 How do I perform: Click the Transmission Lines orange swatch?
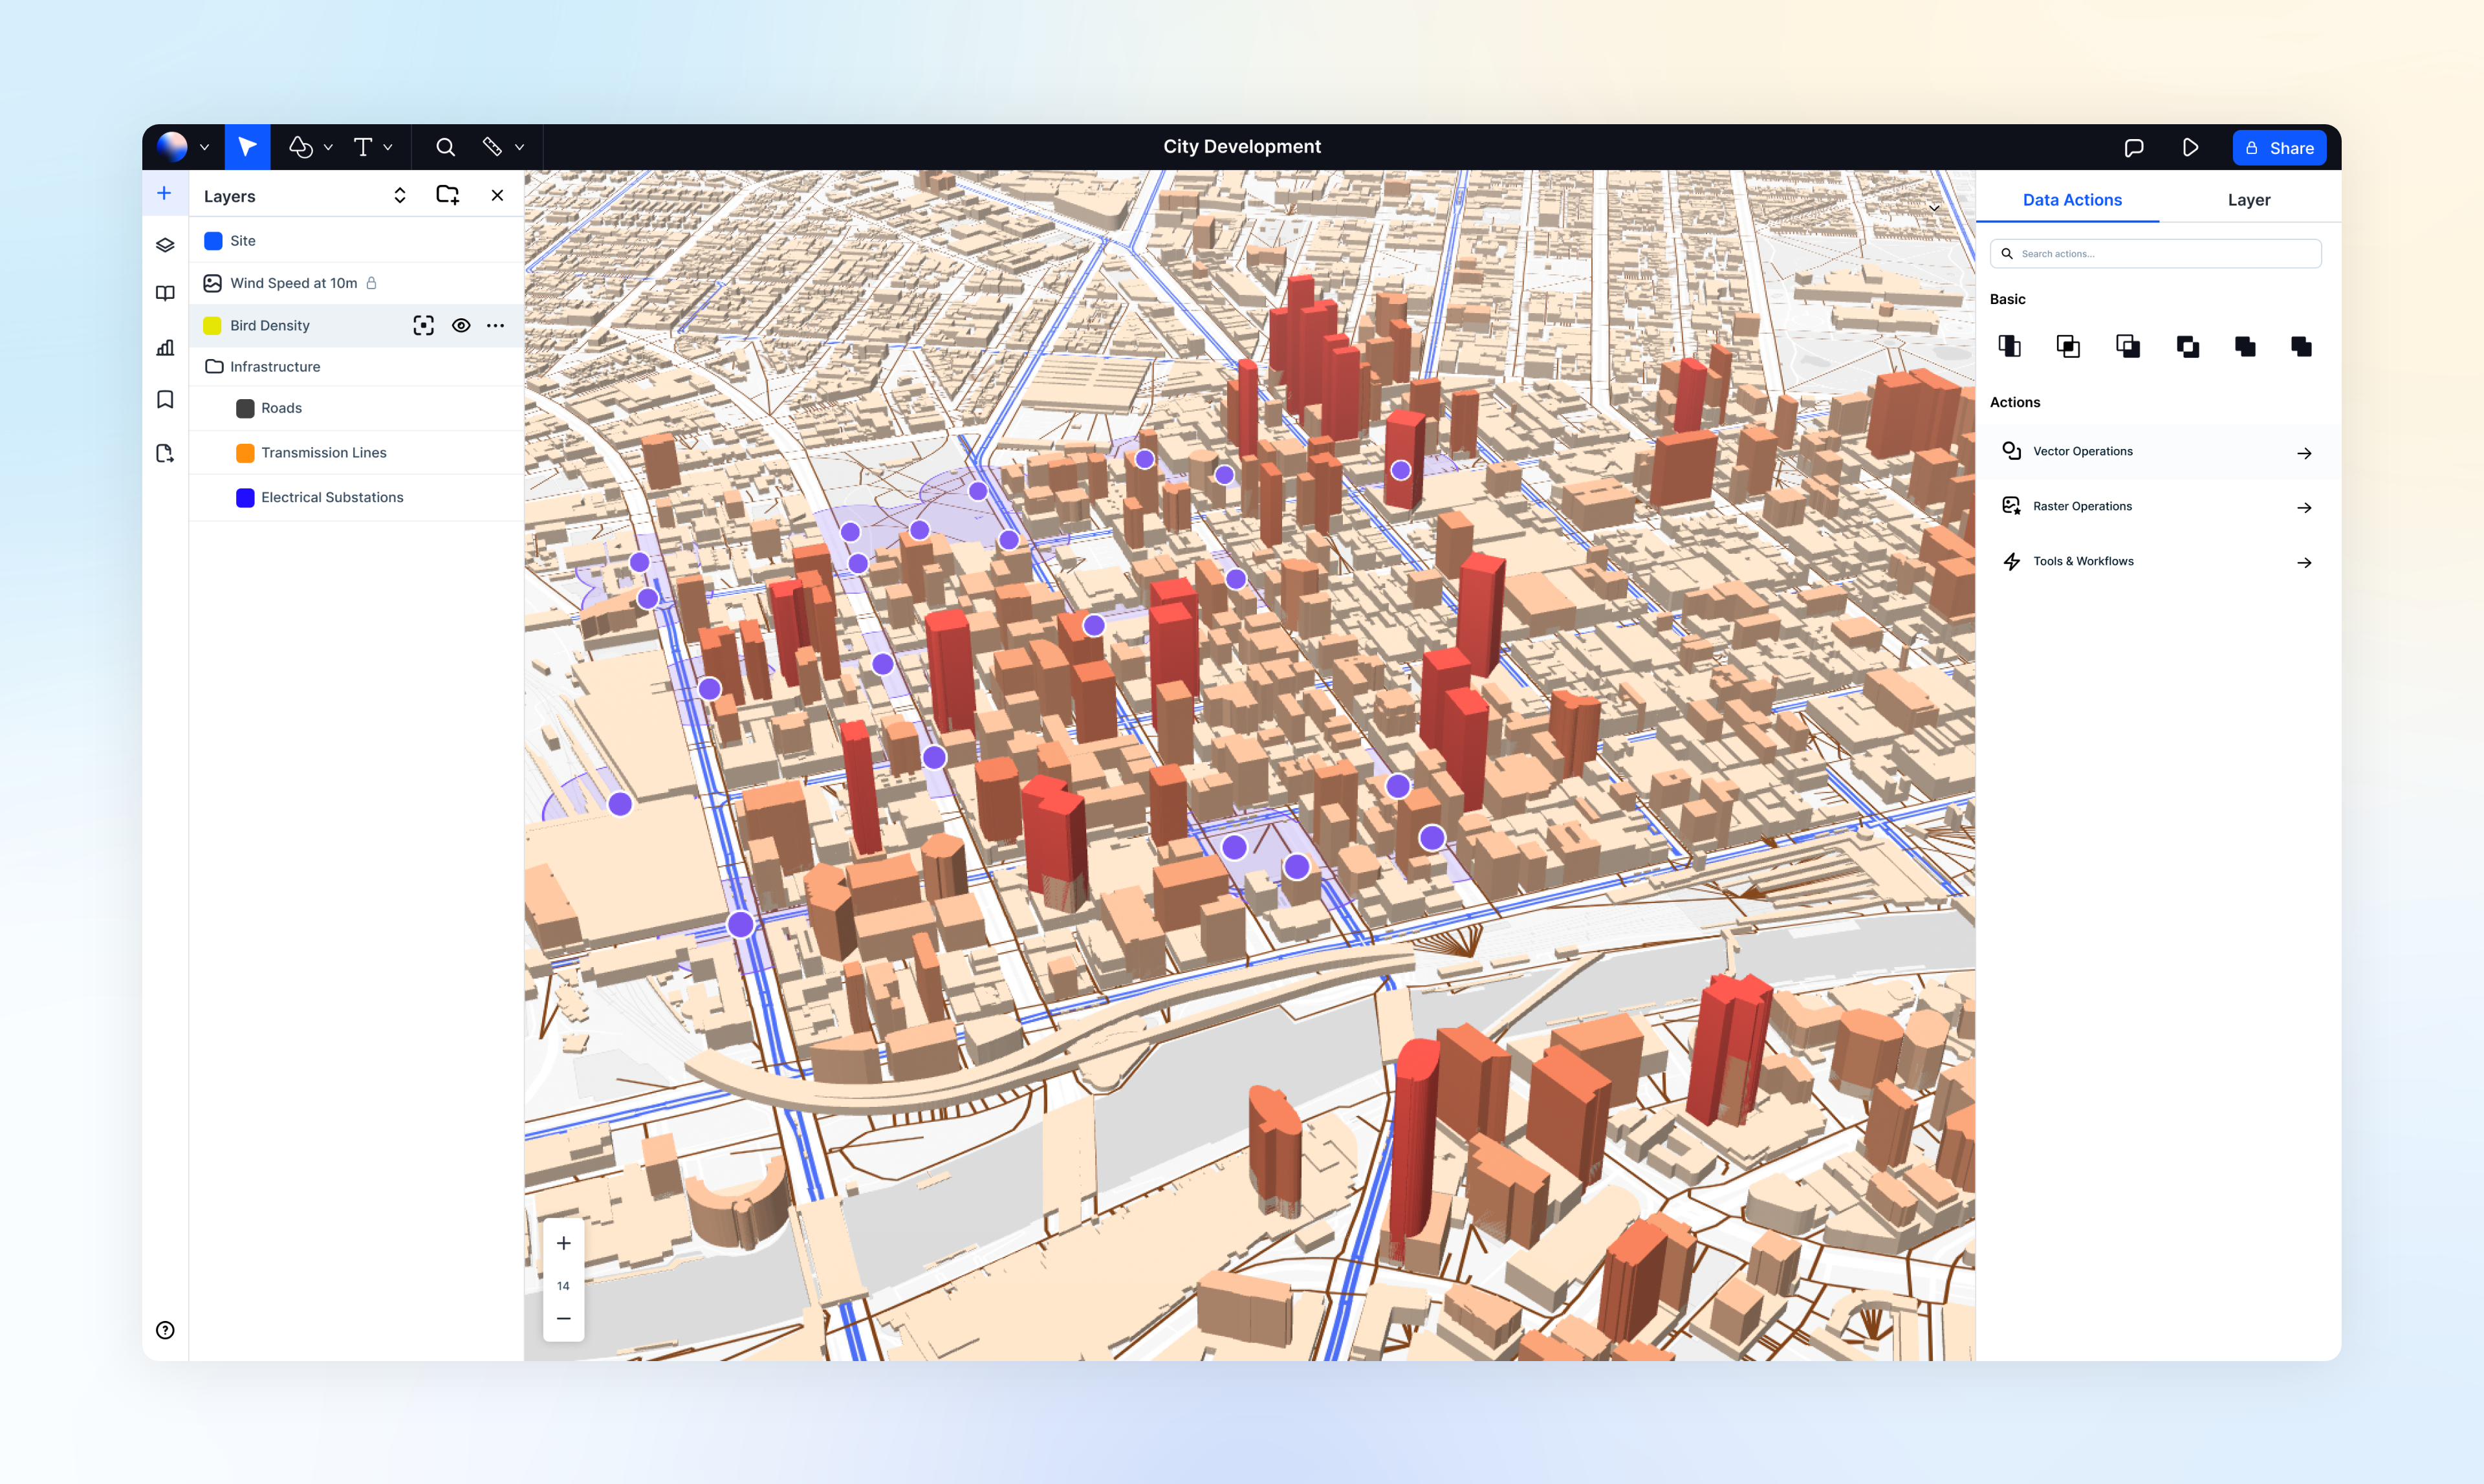(x=245, y=453)
